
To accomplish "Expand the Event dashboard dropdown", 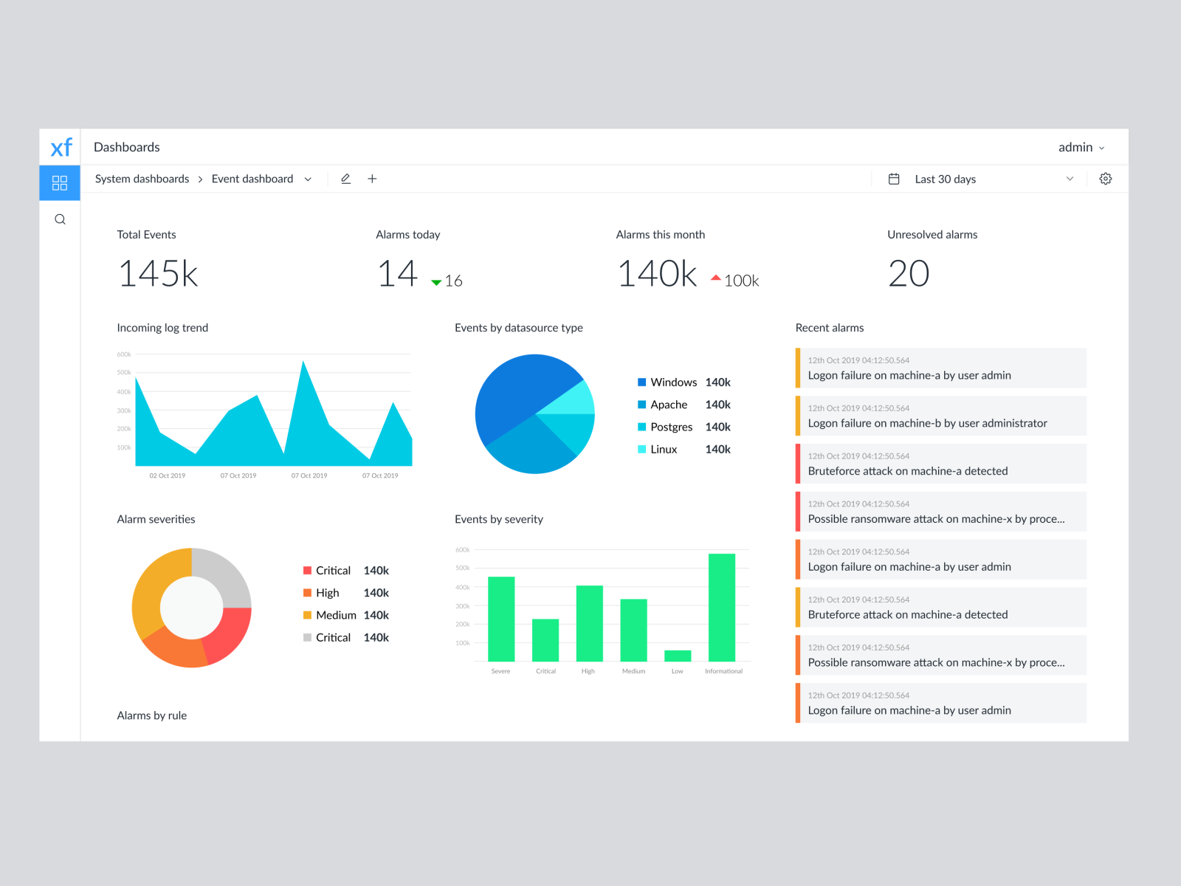I will [x=309, y=179].
